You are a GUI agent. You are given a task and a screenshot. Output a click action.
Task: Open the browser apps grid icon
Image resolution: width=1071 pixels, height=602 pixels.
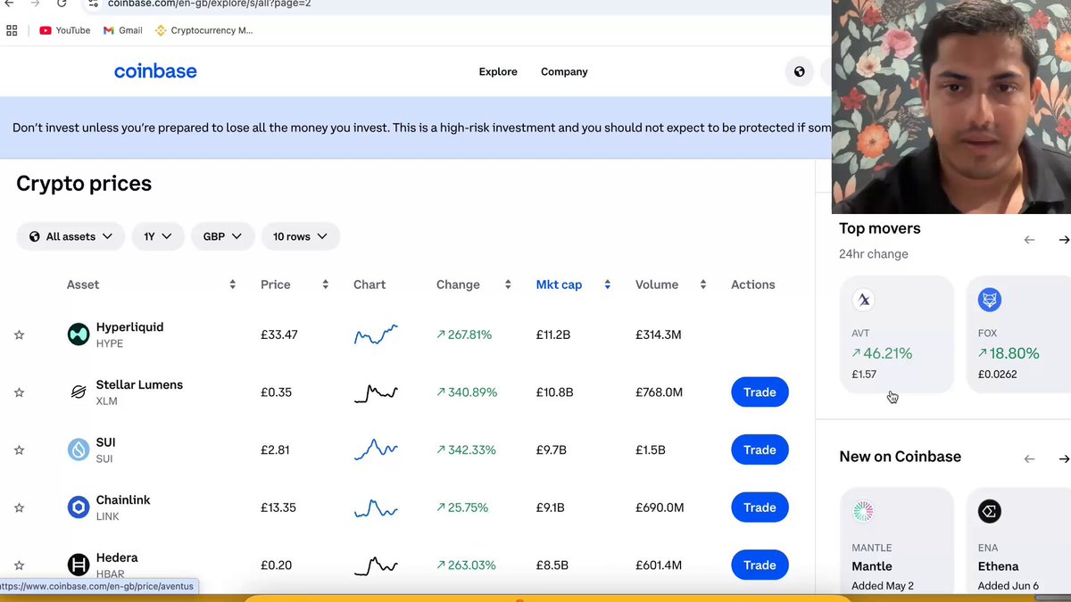click(x=12, y=30)
